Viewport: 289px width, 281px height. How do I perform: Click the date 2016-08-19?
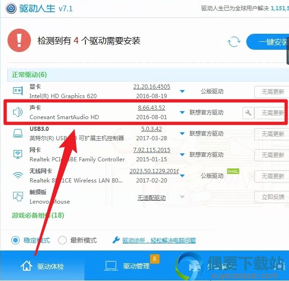click(152, 96)
